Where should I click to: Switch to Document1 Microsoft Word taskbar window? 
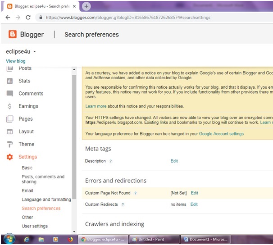[205, 240]
